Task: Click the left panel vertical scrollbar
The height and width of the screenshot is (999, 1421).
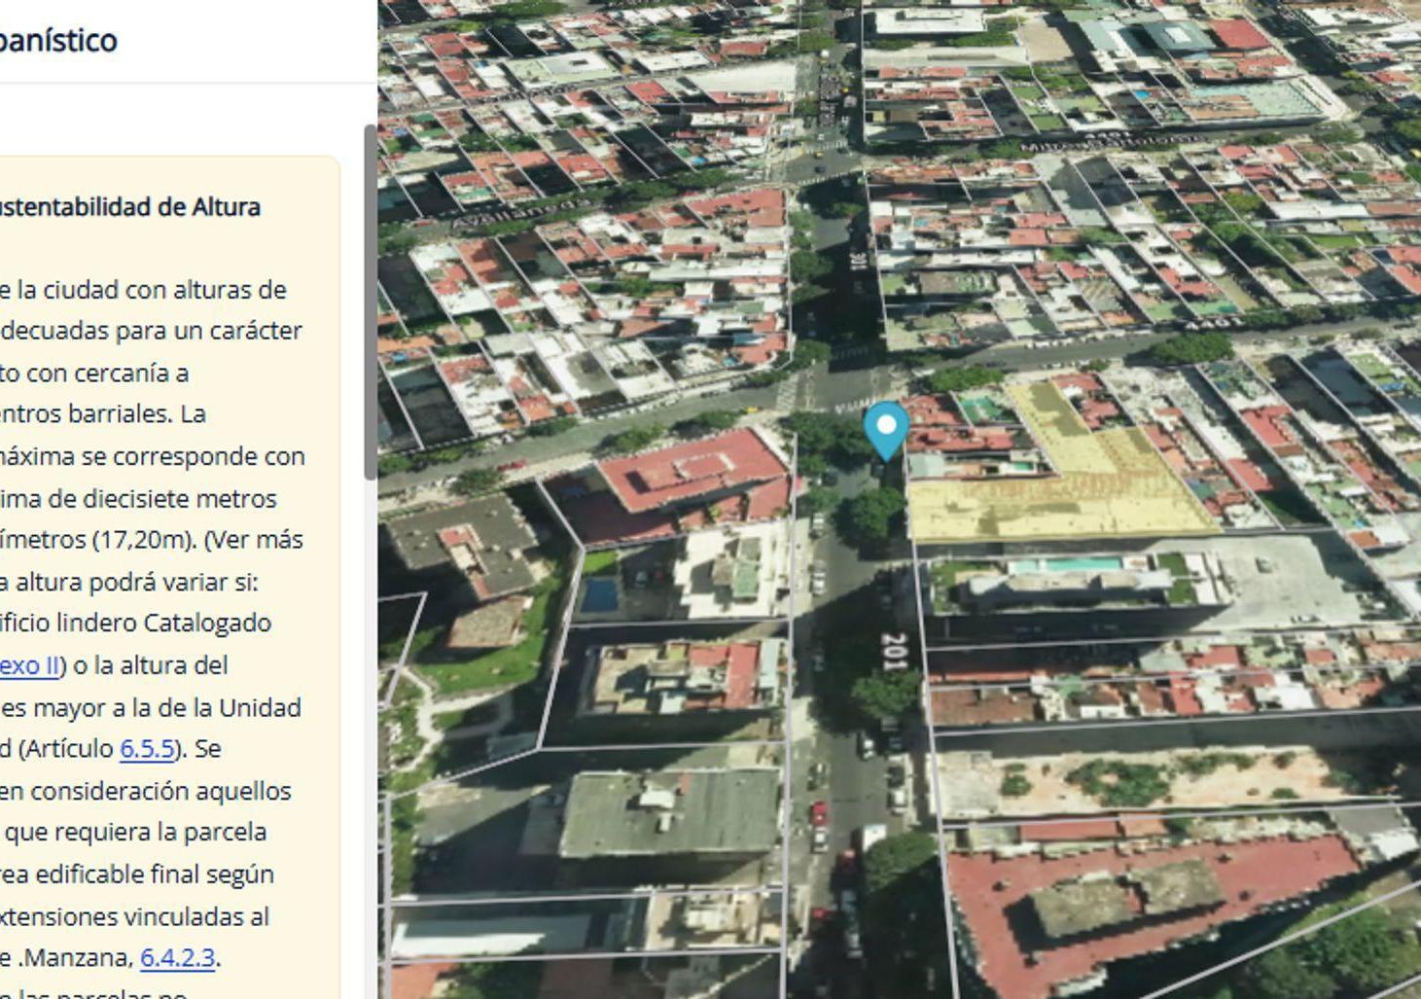Action: (x=370, y=302)
